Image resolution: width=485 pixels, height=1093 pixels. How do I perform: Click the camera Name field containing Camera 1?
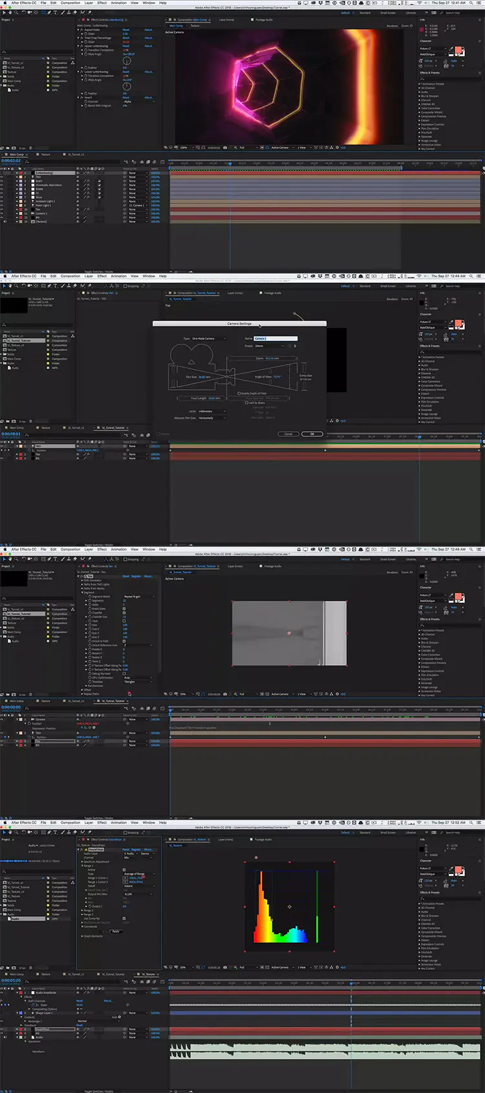275,339
